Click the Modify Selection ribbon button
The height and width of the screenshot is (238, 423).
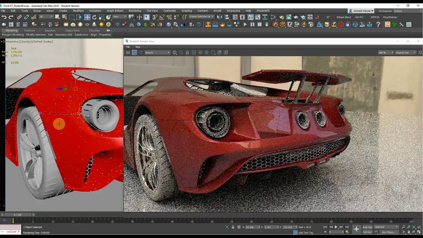click(36, 35)
